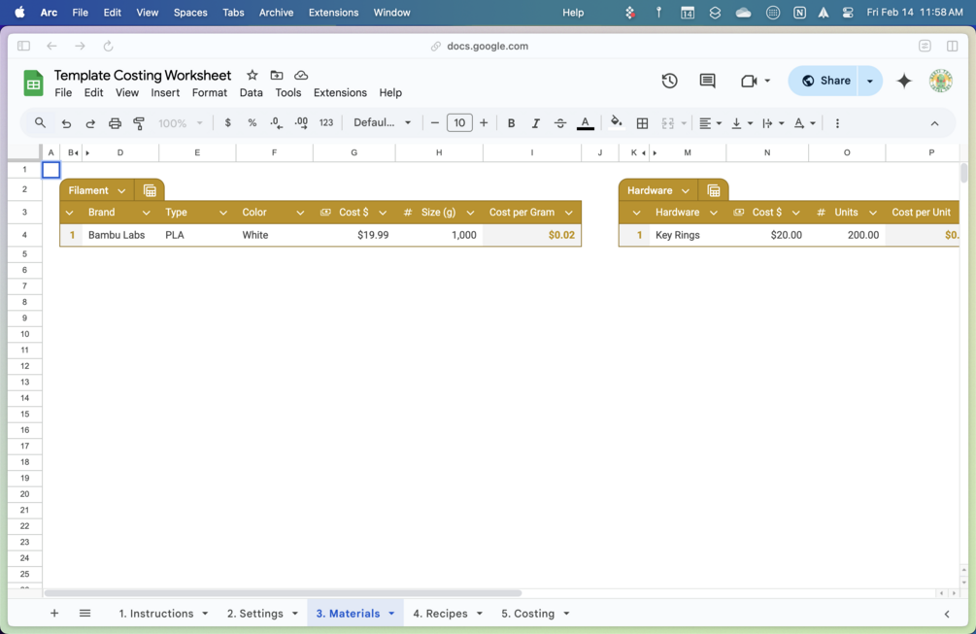Screen dimensions: 976x634
Task: Check cloud save status icon
Action: [301, 76]
